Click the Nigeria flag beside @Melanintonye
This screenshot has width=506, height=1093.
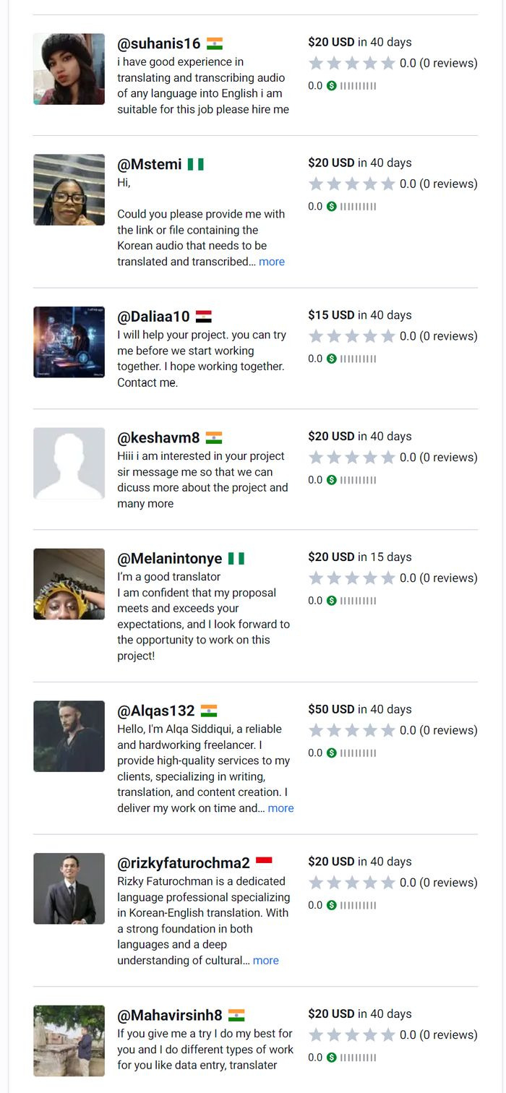point(236,559)
